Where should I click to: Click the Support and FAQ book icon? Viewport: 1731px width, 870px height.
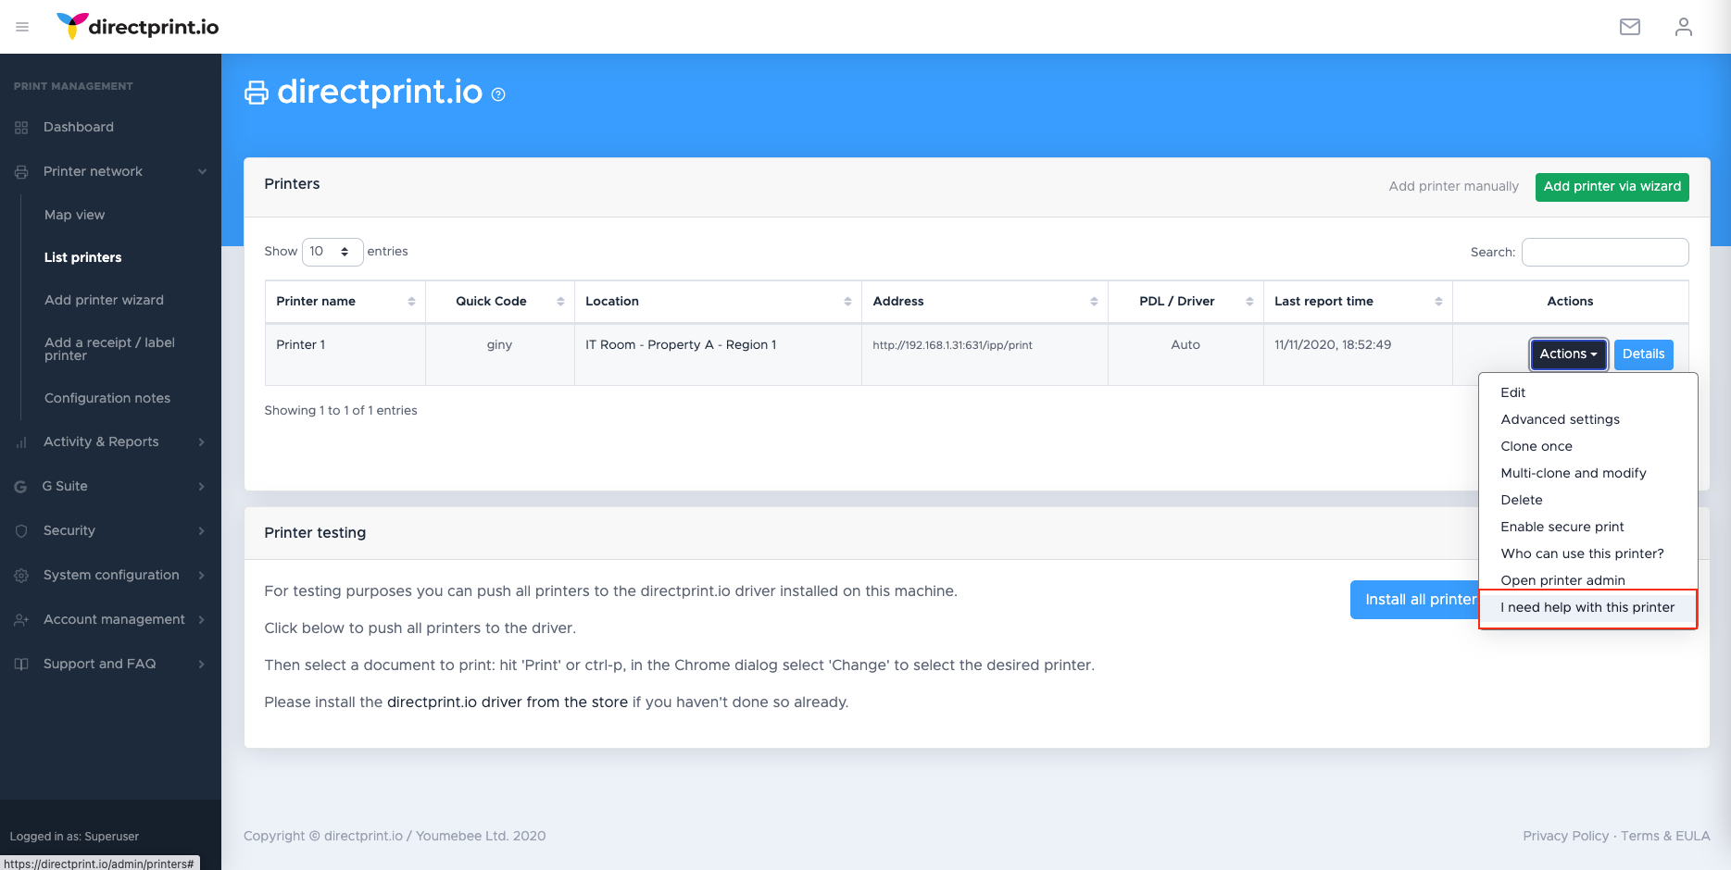click(21, 665)
